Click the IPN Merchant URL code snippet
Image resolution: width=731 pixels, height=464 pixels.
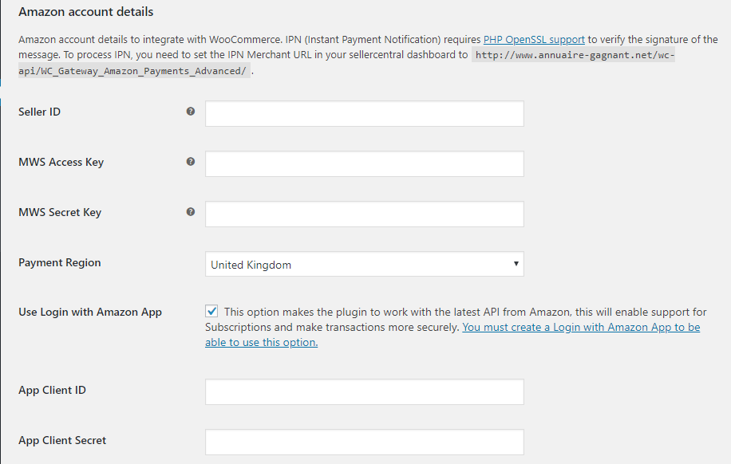pyautogui.click(x=347, y=63)
